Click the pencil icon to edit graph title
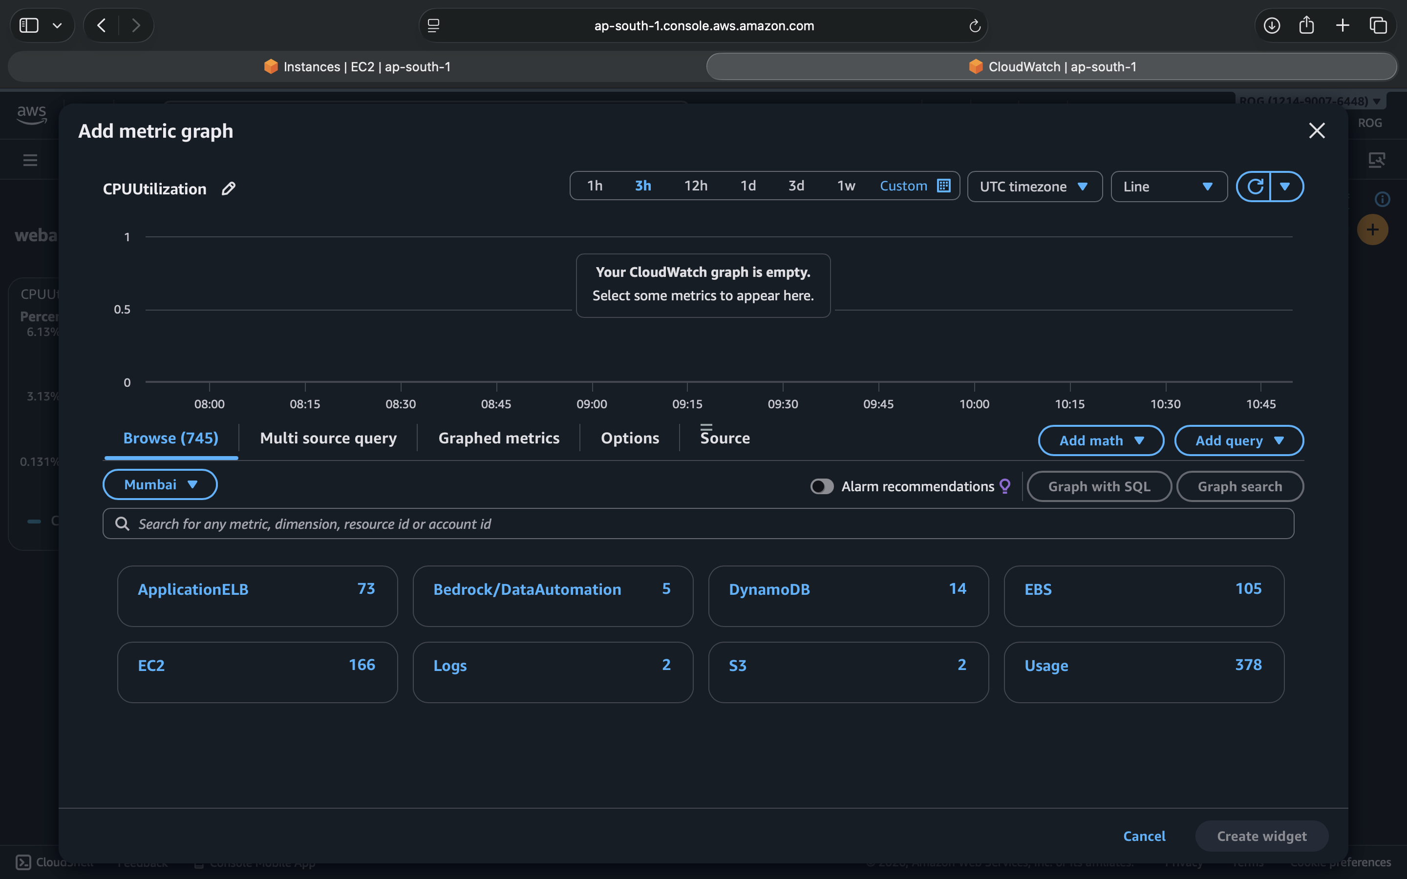1407x879 pixels. click(229, 188)
